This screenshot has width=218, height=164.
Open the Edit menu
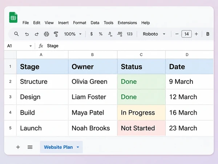coord(37,22)
